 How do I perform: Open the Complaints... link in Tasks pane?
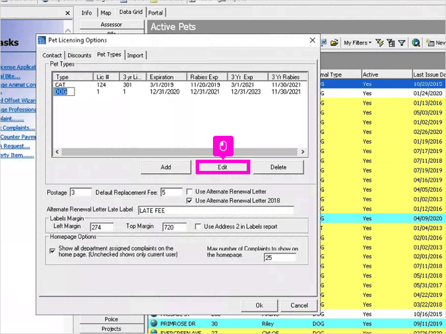(x=18, y=128)
